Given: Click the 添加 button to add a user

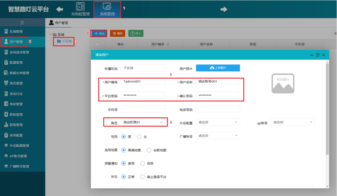Looking at the screenshot, I should (98, 33).
